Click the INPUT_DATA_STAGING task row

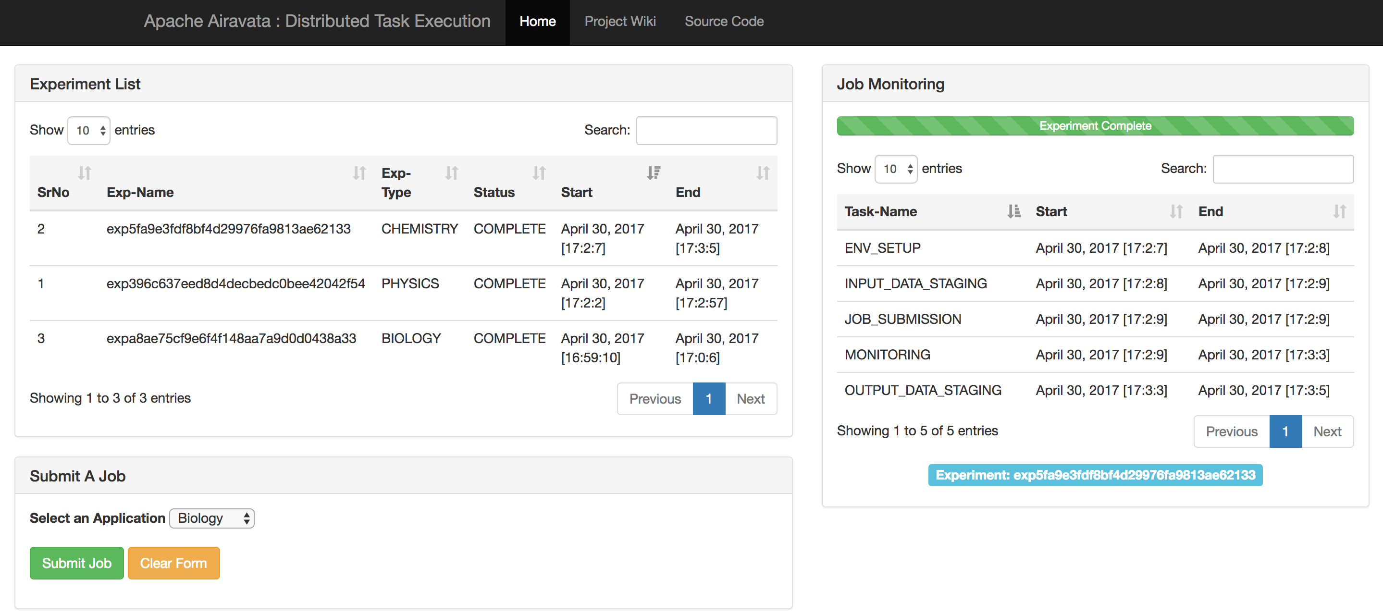coord(1095,283)
